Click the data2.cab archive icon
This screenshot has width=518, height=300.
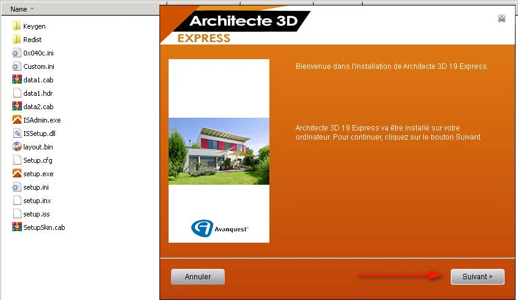point(17,107)
